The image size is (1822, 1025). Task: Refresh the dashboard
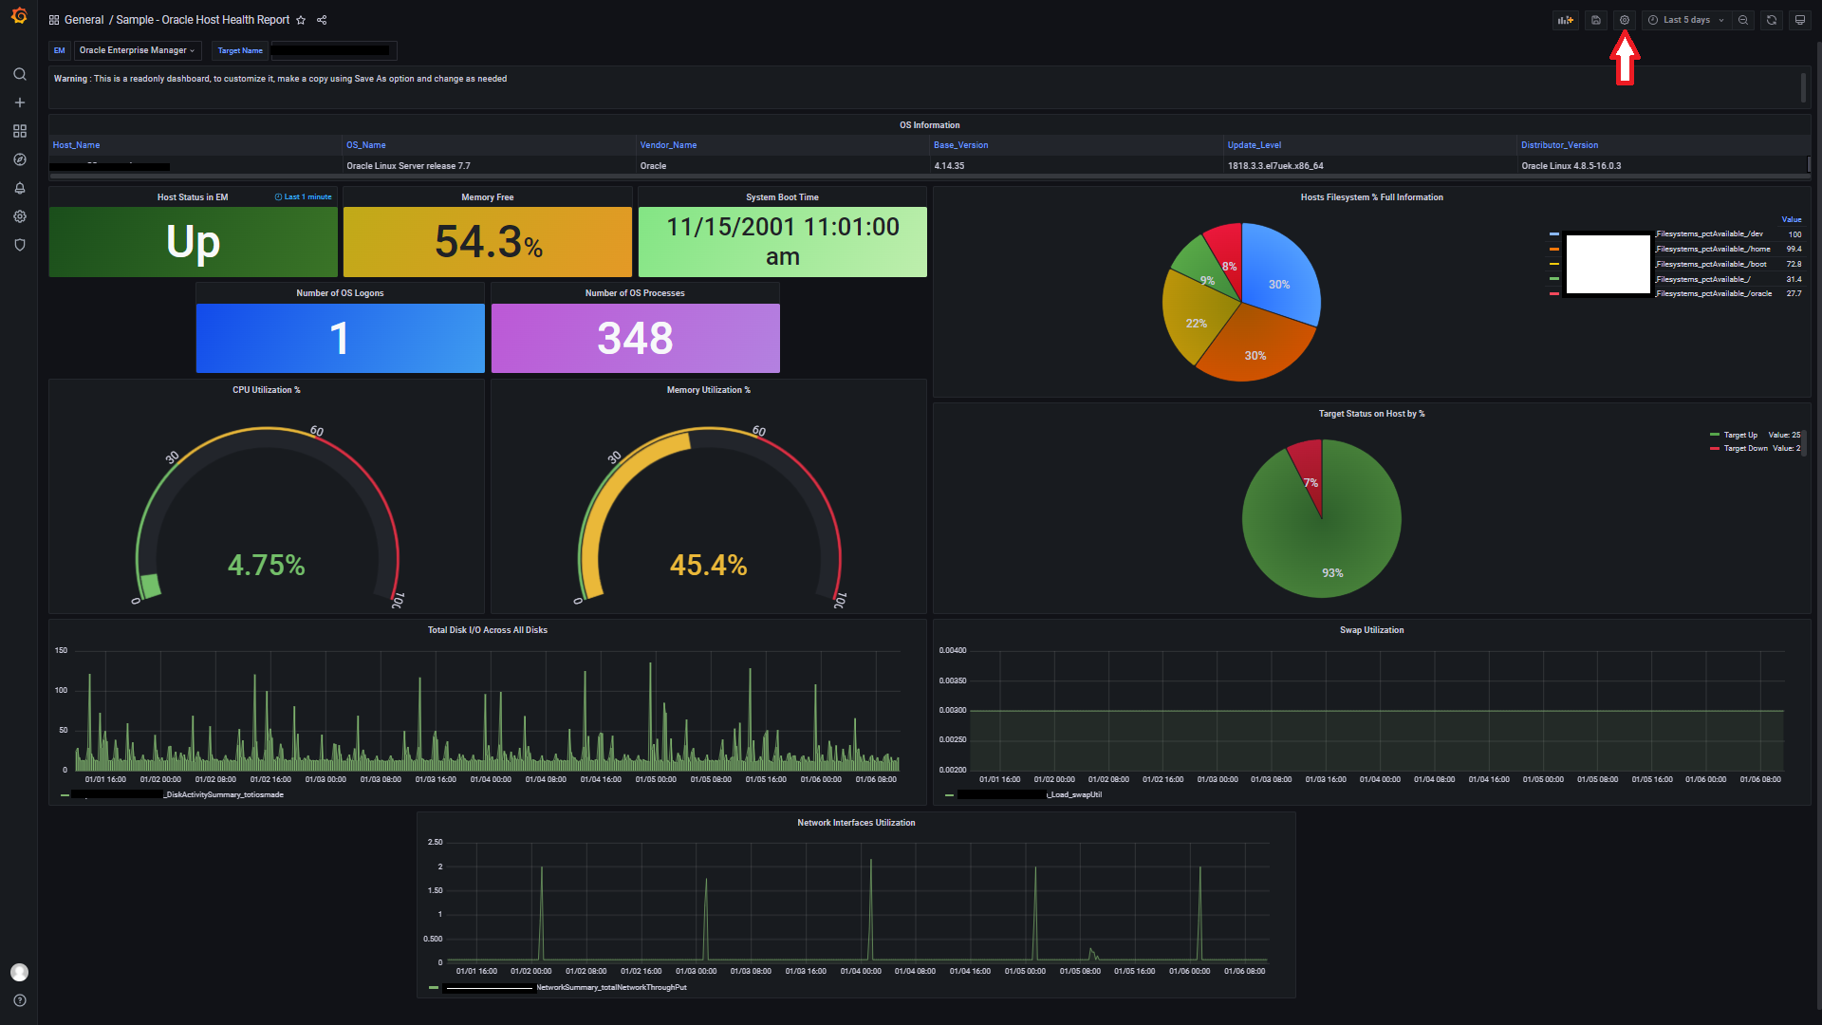pyautogui.click(x=1772, y=20)
